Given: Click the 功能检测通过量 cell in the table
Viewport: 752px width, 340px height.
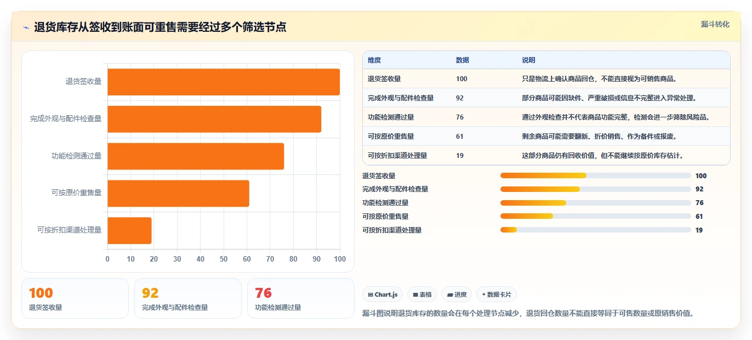Looking at the screenshot, I should (x=391, y=117).
